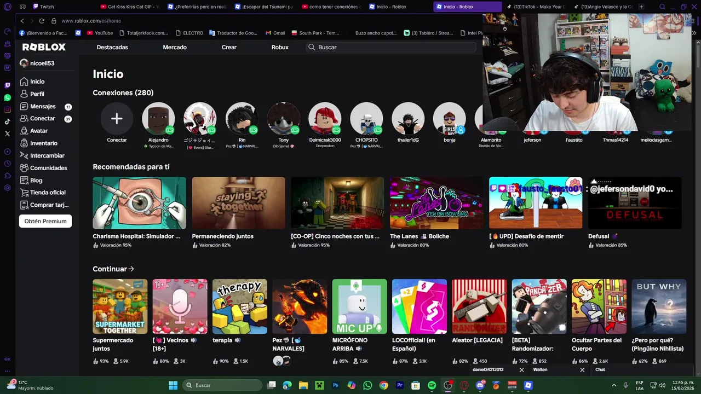Open the Charisma Hospital game thumbnail
This screenshot has height=394, width=701.
(x=139, y=202)
